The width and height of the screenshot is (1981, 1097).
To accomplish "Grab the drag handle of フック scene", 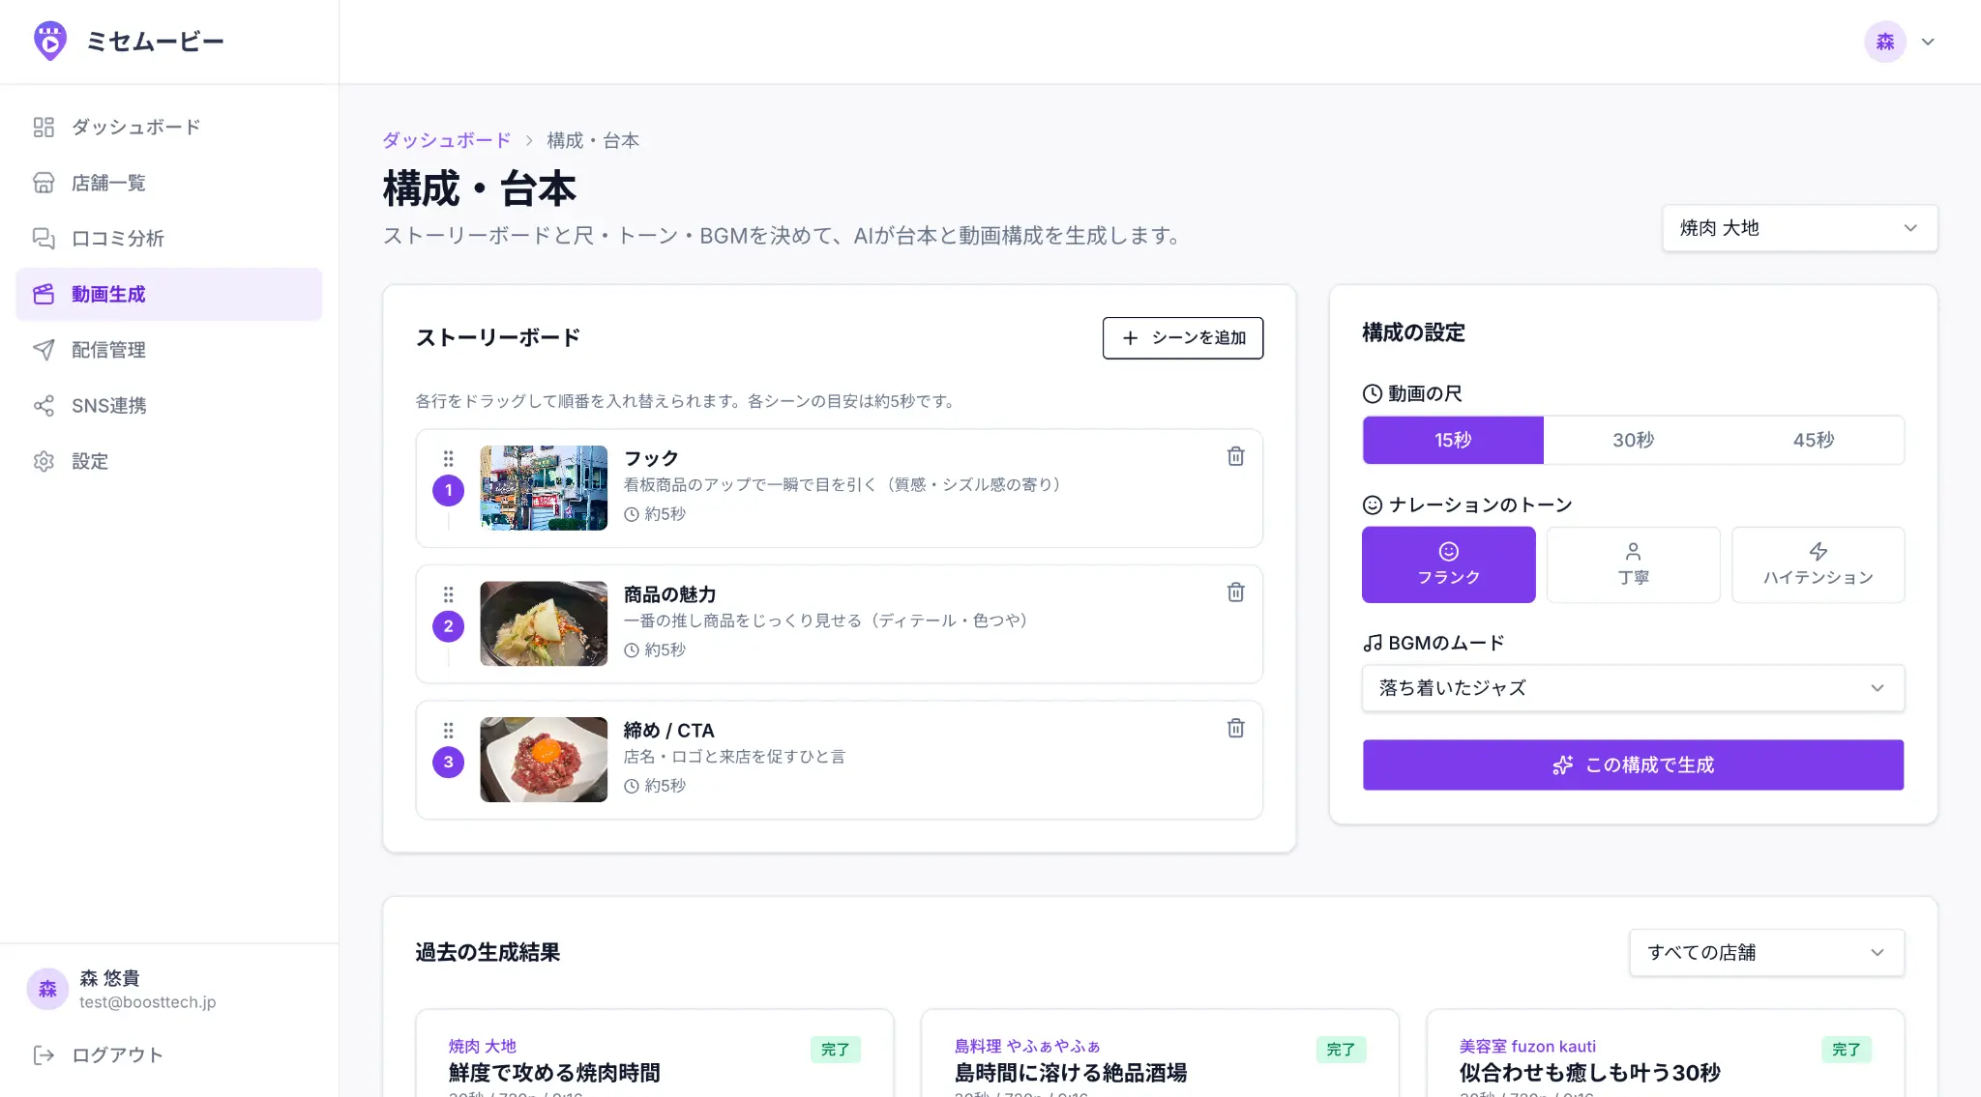I will tap(448, 458).
